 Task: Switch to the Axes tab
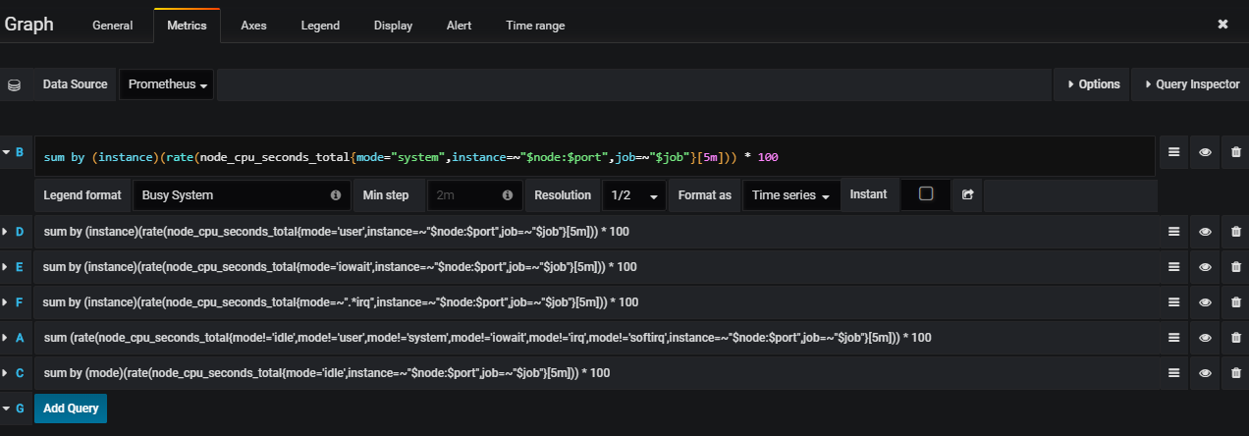click(x=253, y=26)
